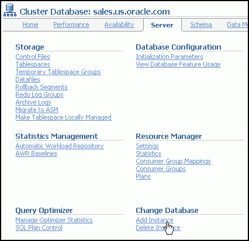This screenshot has width=249, height=241.
Task: Click the Delete Instance link
Action: point(158,228)
